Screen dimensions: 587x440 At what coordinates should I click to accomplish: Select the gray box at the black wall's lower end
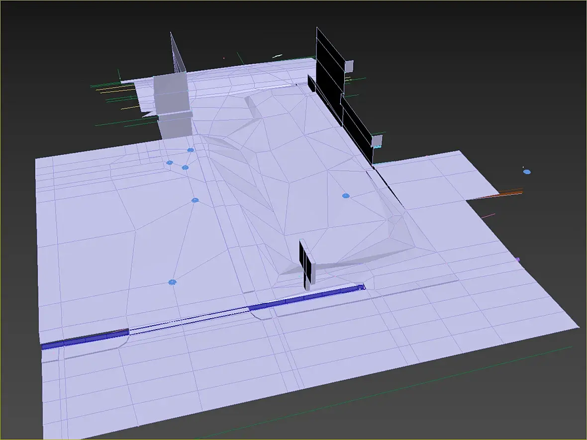pos(377,141)
